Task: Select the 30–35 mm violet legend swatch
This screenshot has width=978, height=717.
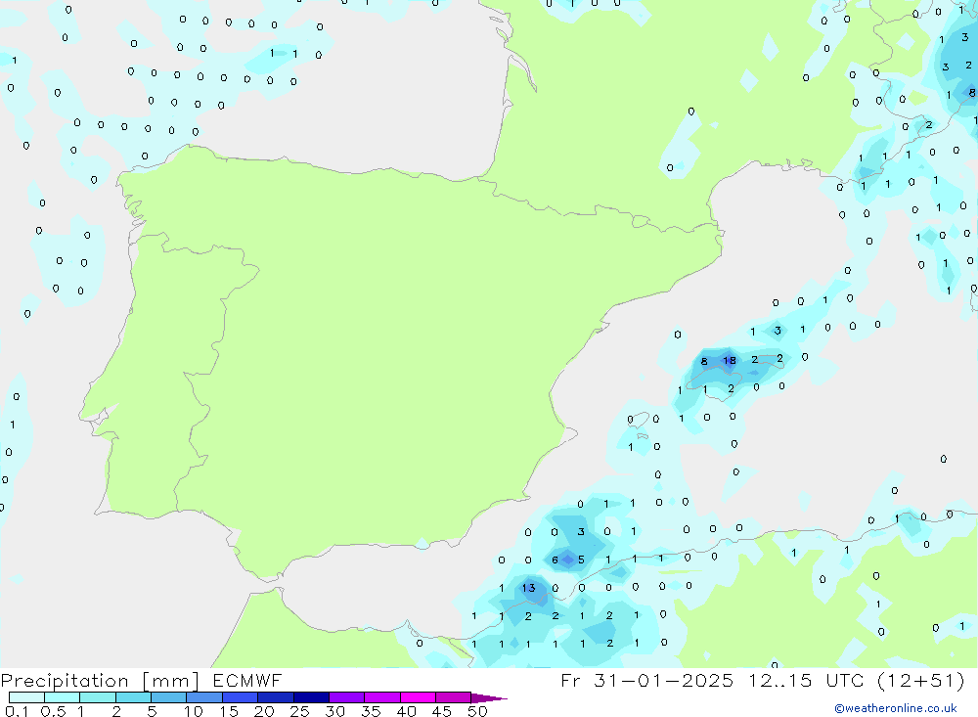Action: tap(347, 697)
